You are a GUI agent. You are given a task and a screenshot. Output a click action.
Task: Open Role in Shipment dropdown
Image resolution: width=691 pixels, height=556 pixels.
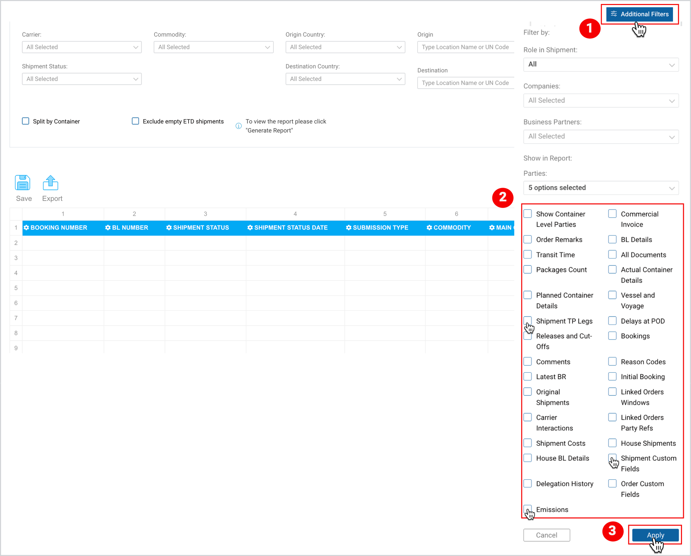601,64
